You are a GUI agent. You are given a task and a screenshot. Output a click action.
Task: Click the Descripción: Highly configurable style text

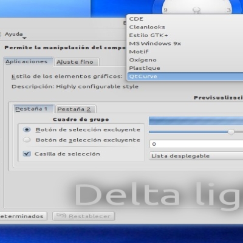click(75, 87)
